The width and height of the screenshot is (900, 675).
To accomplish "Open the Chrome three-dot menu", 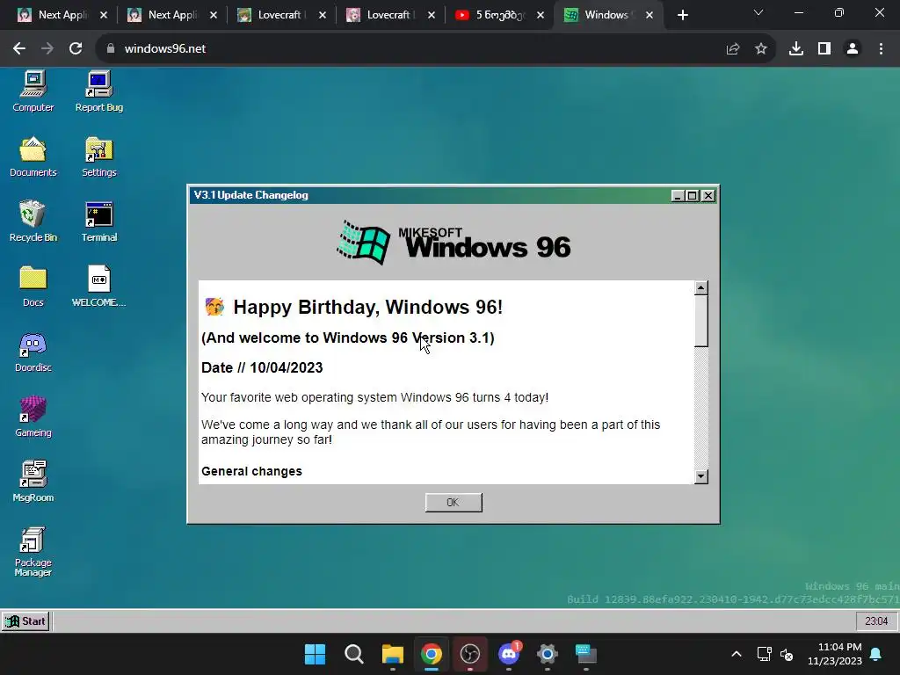I will tap(881, 49).
